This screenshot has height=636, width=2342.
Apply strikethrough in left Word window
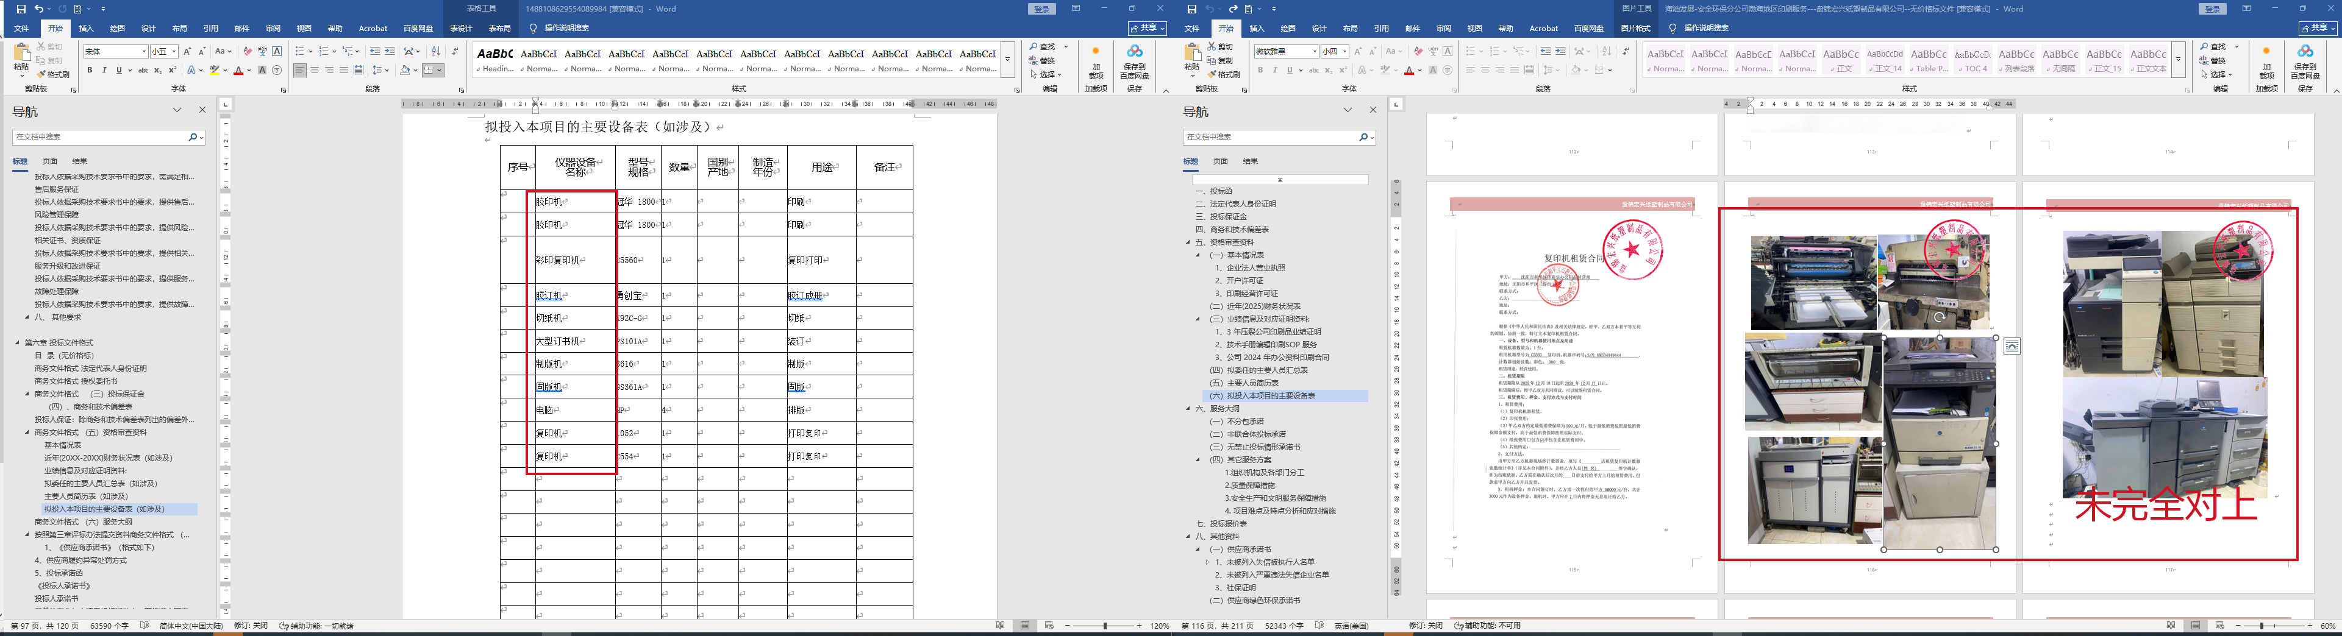click(143, 70)
